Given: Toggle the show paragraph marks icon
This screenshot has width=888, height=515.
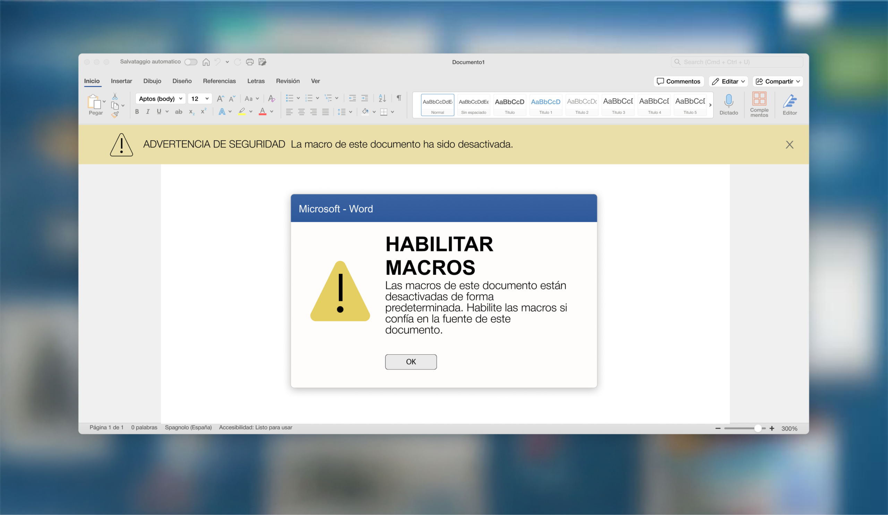Looking at the screenshot, I should point(399,98).
